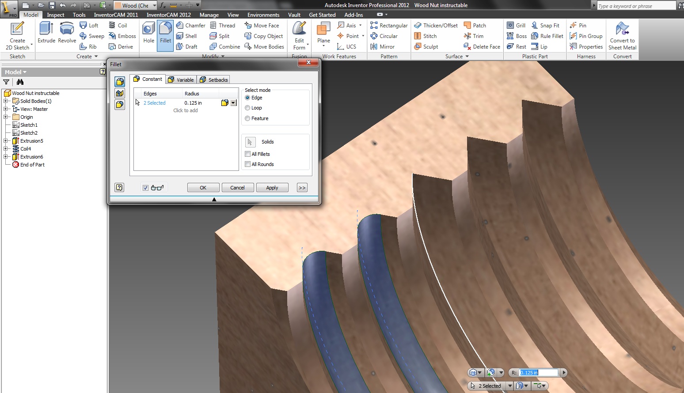
Task: Select Rectangular pattern tool
Action: point(389,26)
